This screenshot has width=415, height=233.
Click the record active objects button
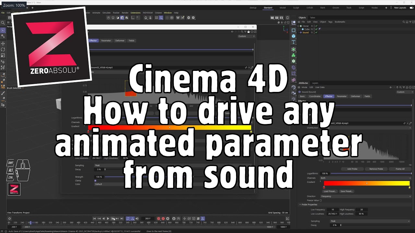tap(159, 219)
